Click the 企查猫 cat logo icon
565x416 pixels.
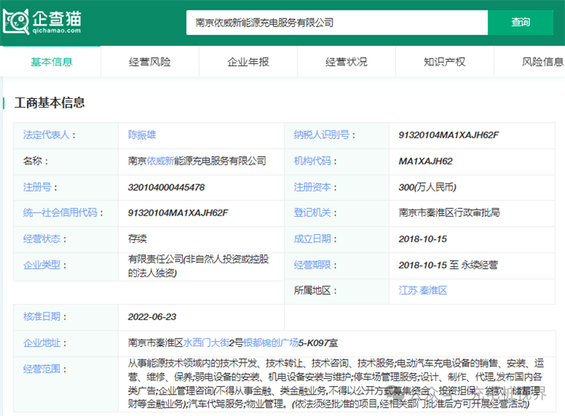tap(16, 20)
